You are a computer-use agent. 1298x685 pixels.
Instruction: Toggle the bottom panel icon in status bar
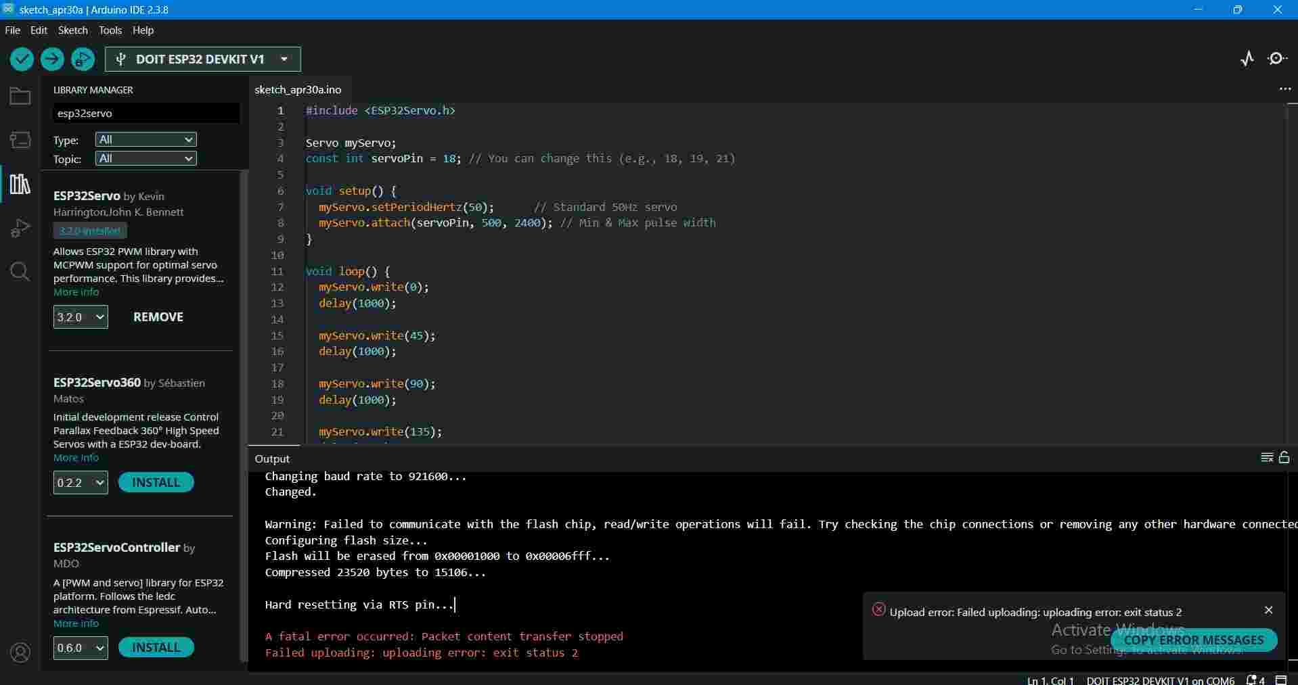(1281, 680)
